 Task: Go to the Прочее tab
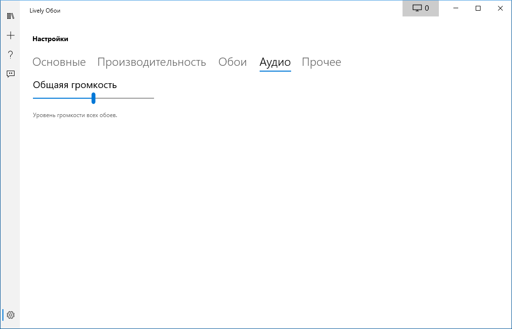(321, 62)
